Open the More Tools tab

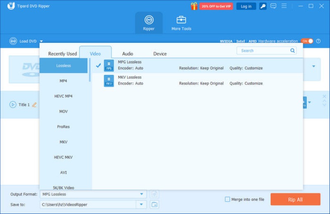pos(181,23)
